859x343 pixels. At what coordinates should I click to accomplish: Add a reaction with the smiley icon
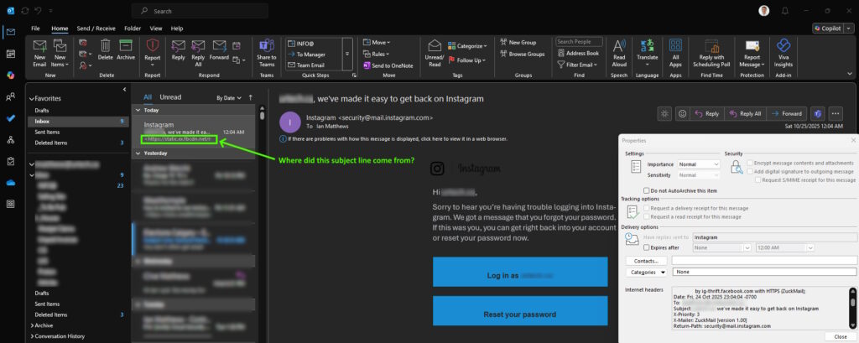[x=682, y=113]
